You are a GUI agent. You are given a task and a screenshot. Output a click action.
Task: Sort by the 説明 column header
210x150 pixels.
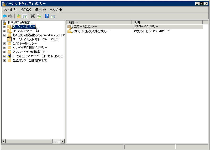(x=167, y=22)
